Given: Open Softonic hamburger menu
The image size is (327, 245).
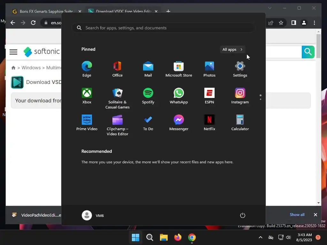Looking at the screenshot, I should click(x=13, y=52).
